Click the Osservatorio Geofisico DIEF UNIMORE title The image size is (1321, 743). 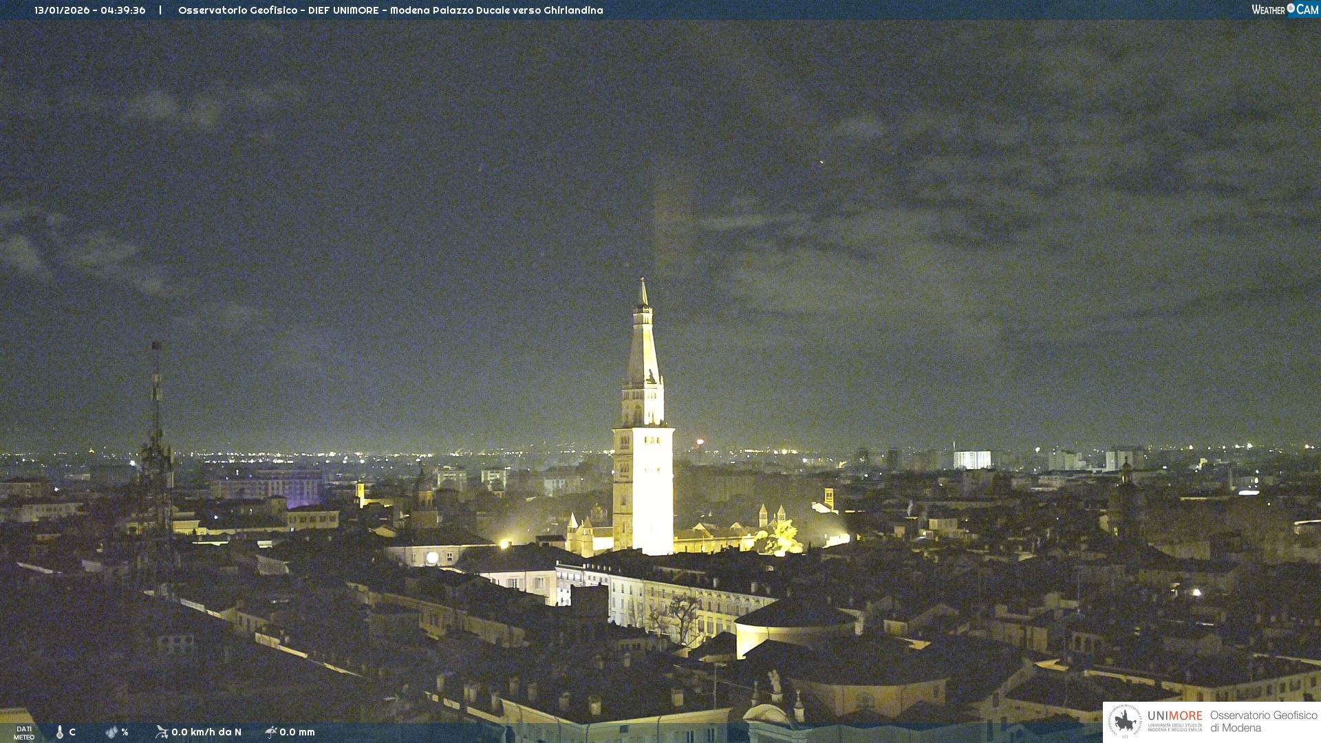390,10
